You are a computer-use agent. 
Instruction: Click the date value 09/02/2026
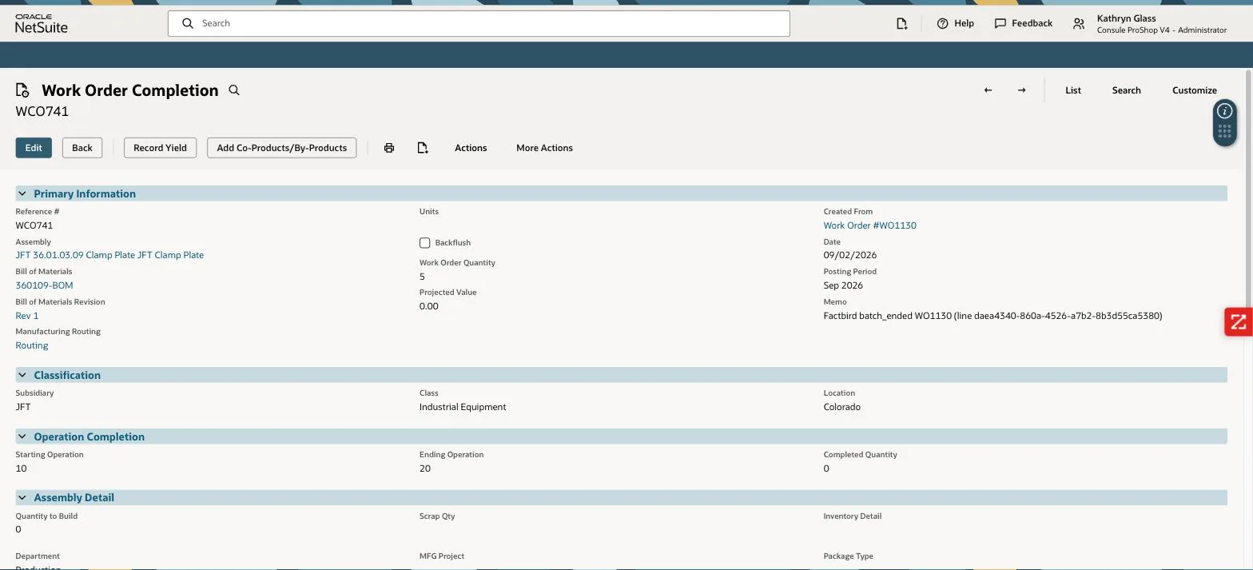pyautogui.click(x=849, y=255)
